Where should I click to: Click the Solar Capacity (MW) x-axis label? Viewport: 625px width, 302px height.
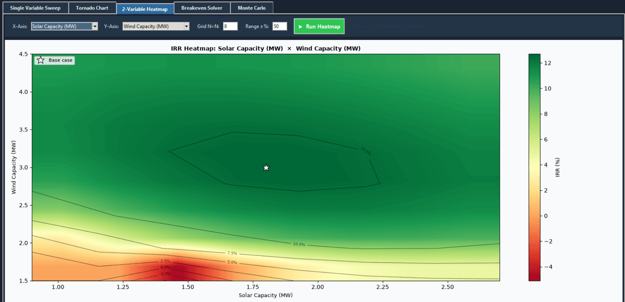(x=266, y=295)
